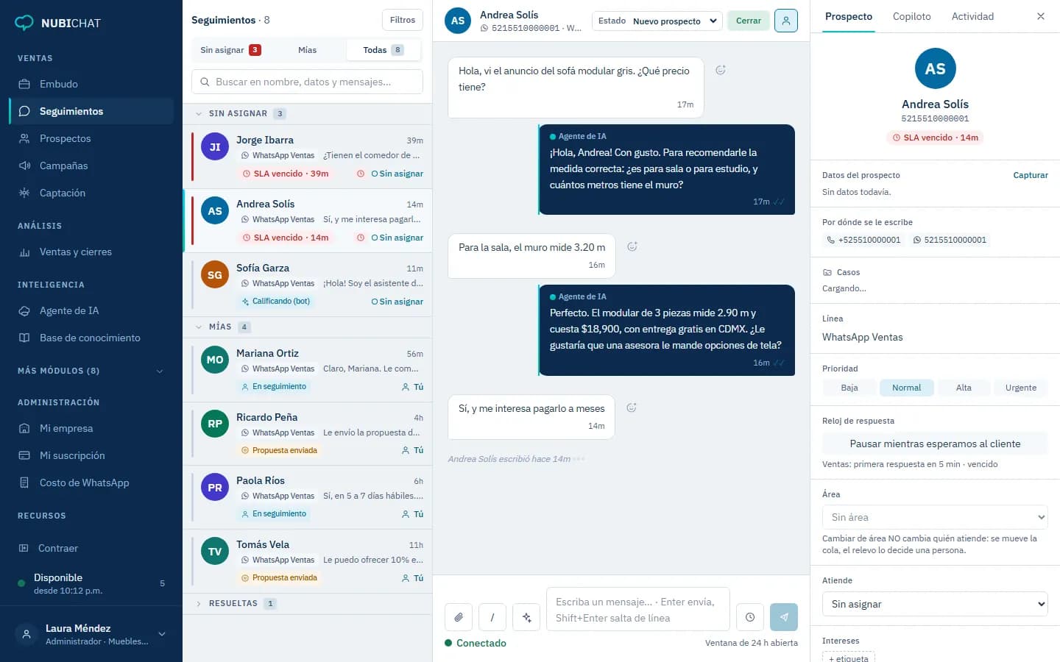This screenshot has height=662, width=1060.
Task: Switch to the Actividad tab
Action: pyautogui.click(x=972, y=16)
